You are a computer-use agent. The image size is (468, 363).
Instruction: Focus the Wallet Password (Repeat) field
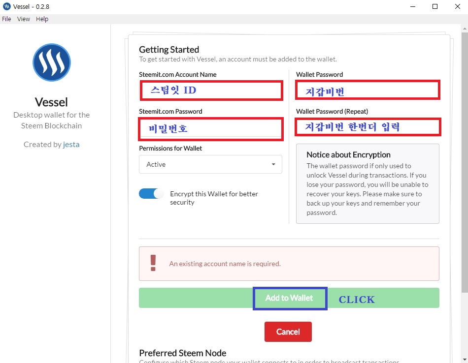click(x=368, y=127)
